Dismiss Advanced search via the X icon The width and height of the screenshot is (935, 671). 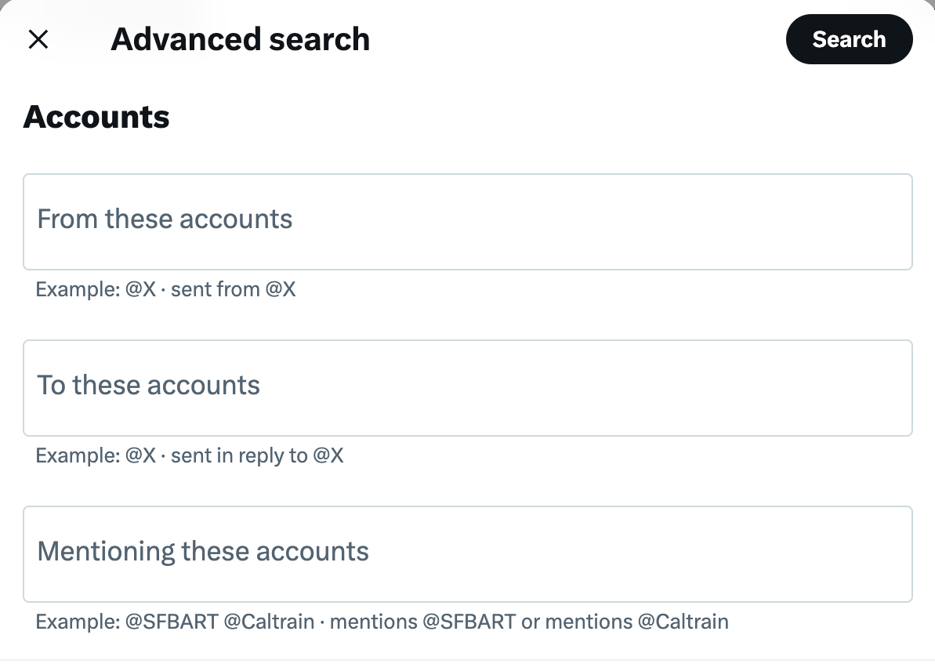click(38, 39)
